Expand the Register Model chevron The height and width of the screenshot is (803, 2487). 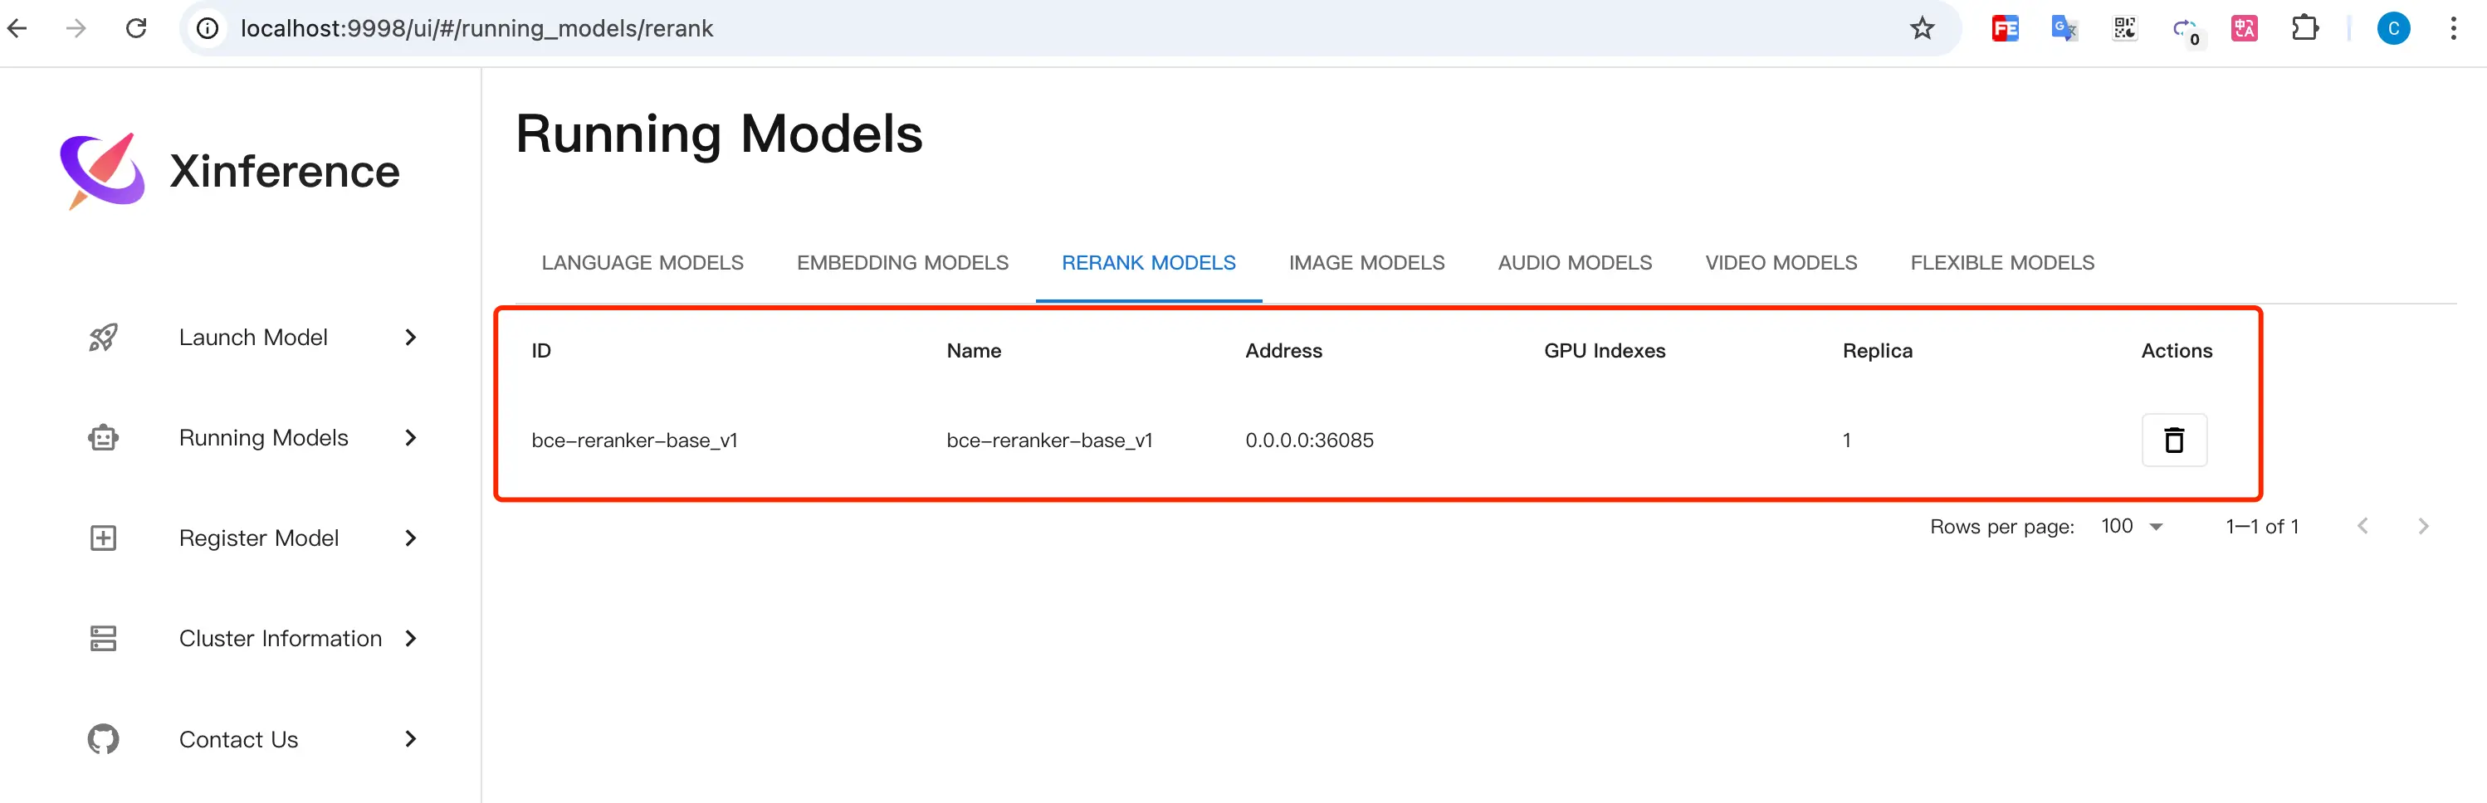click(x=410, y=538)
